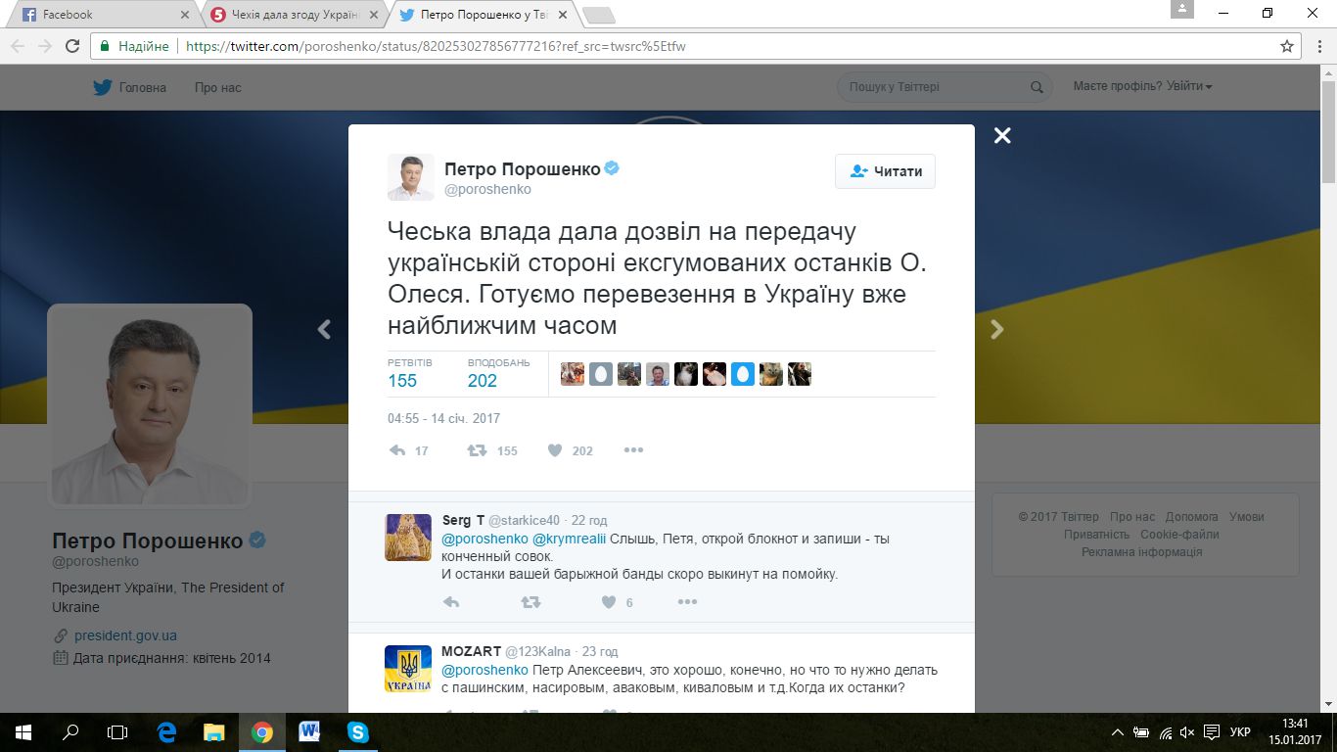Open the president.gov.ua link
The width and height of the screenshot is (1337, 752).
[125, 635]
